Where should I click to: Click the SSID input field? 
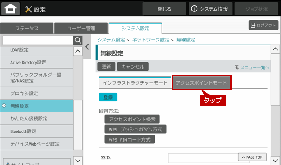tap(209, 157)
